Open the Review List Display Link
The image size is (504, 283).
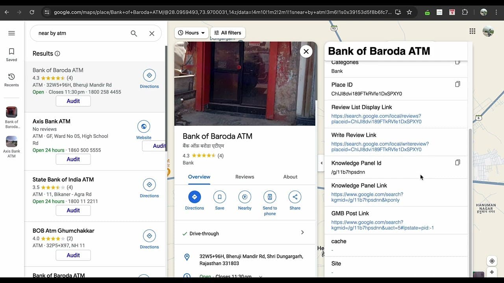pos(376,119)
